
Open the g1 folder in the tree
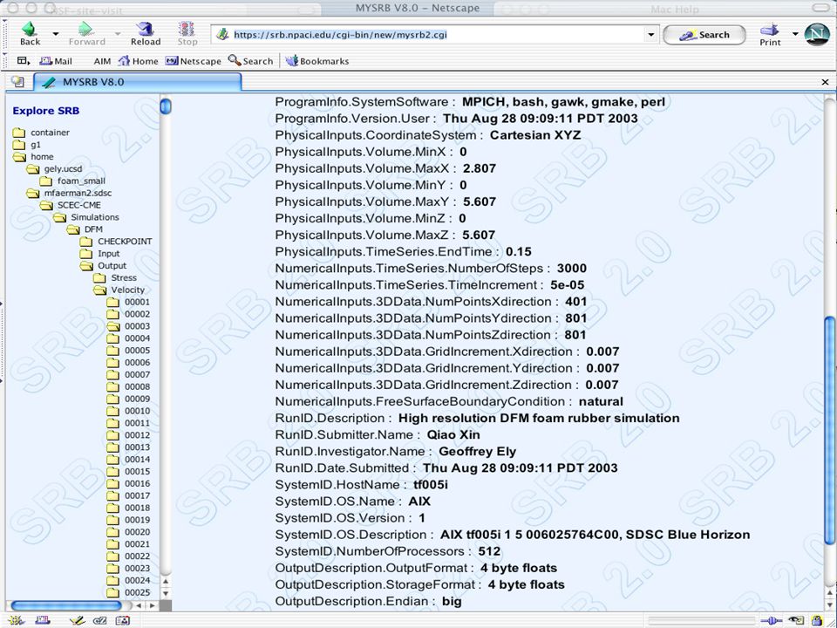tap(27, 145)
